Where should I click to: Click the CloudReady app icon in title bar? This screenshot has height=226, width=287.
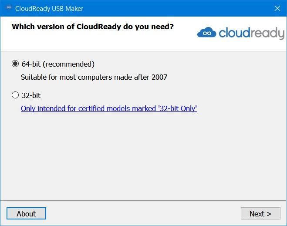click(x=9, y=8)
